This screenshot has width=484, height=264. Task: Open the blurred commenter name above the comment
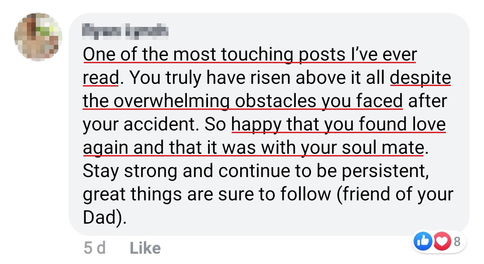126,31
